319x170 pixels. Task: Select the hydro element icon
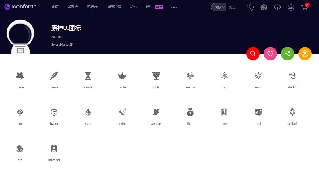pyautogui.click(x=54, y=112)
